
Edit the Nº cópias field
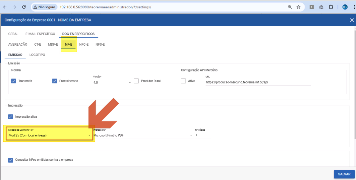point(203,135)
